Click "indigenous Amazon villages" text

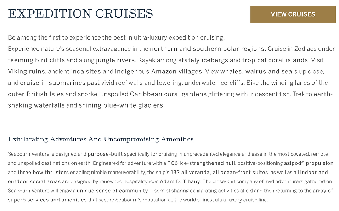[158, 71]
